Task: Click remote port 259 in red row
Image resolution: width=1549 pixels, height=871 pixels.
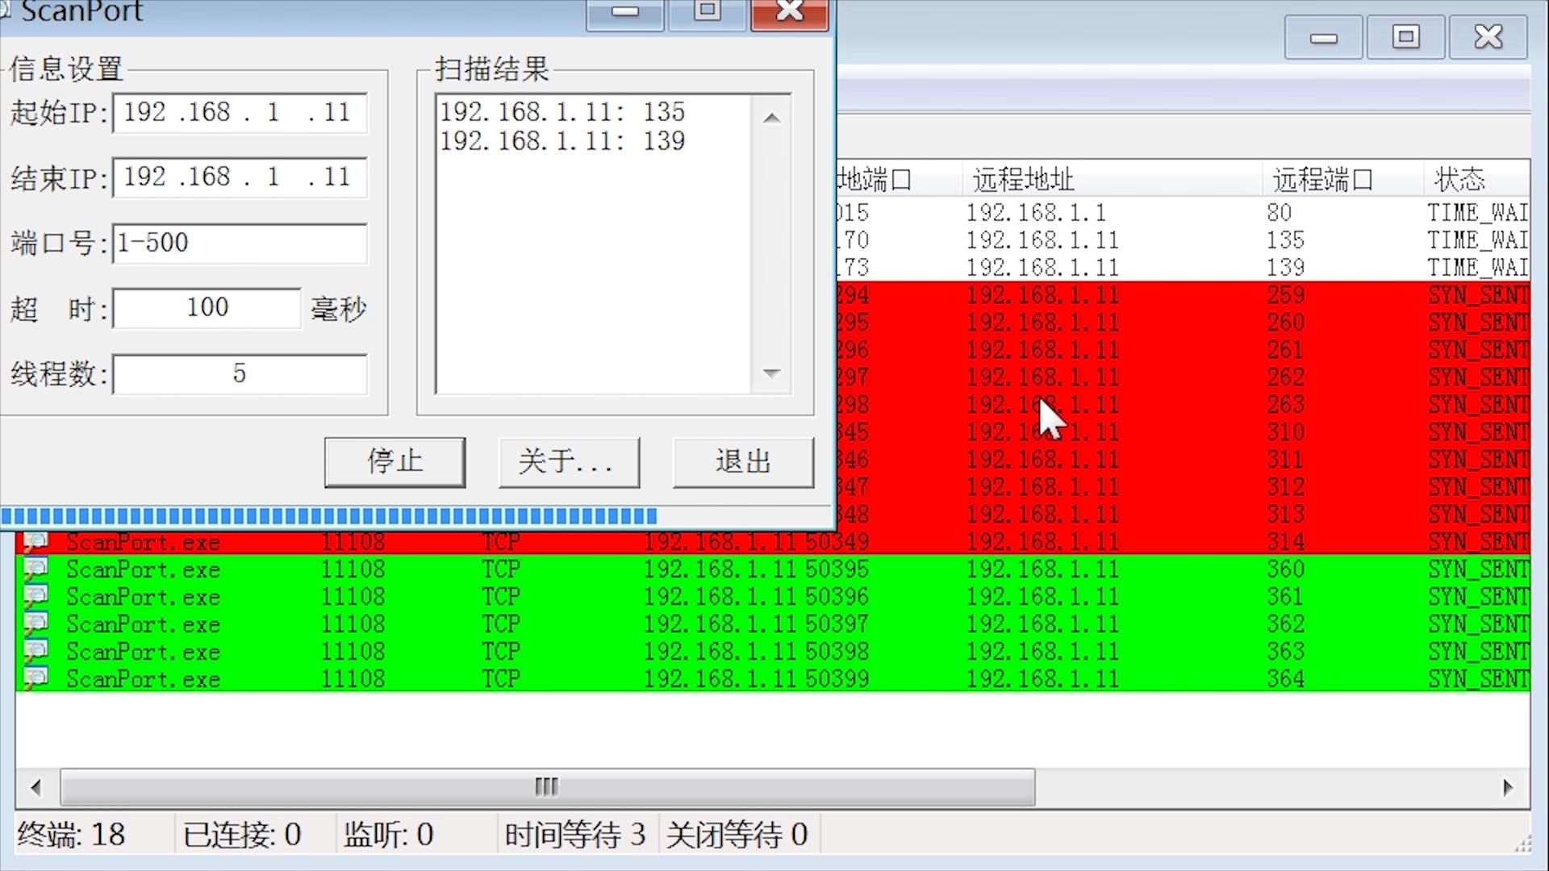Action: pyautogui.click(x=1285, y=295)
